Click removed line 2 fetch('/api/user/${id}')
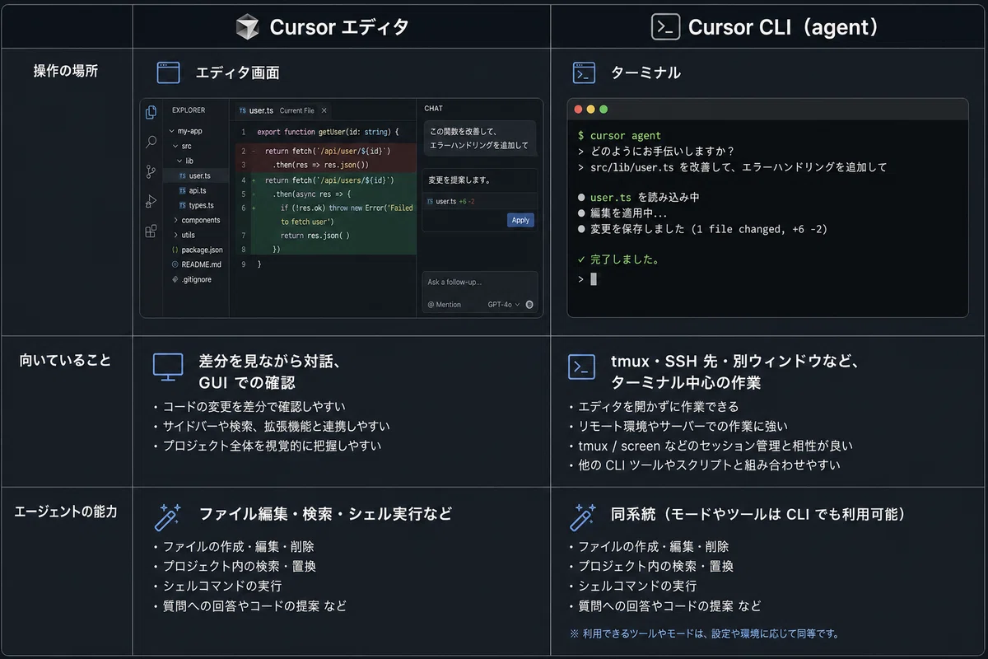 328,151
